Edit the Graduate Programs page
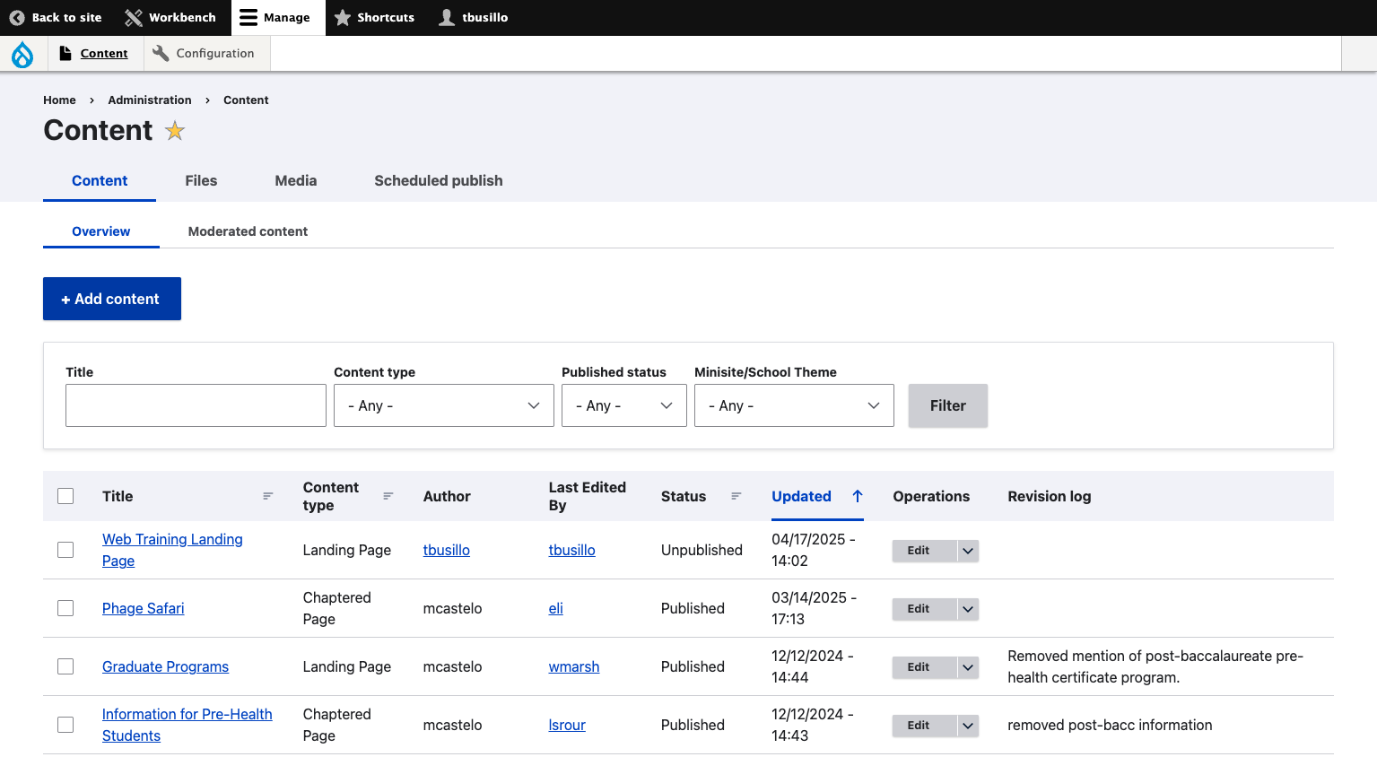The height and width of the screenshot is (757, 1377). (x=925, y=667)
